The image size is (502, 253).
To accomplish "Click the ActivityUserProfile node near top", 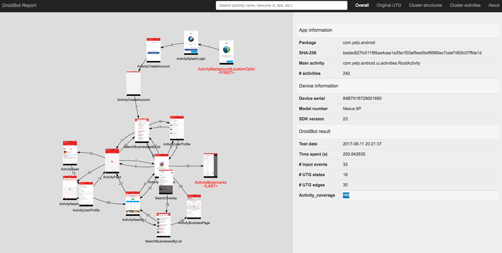I will [177, 128].
